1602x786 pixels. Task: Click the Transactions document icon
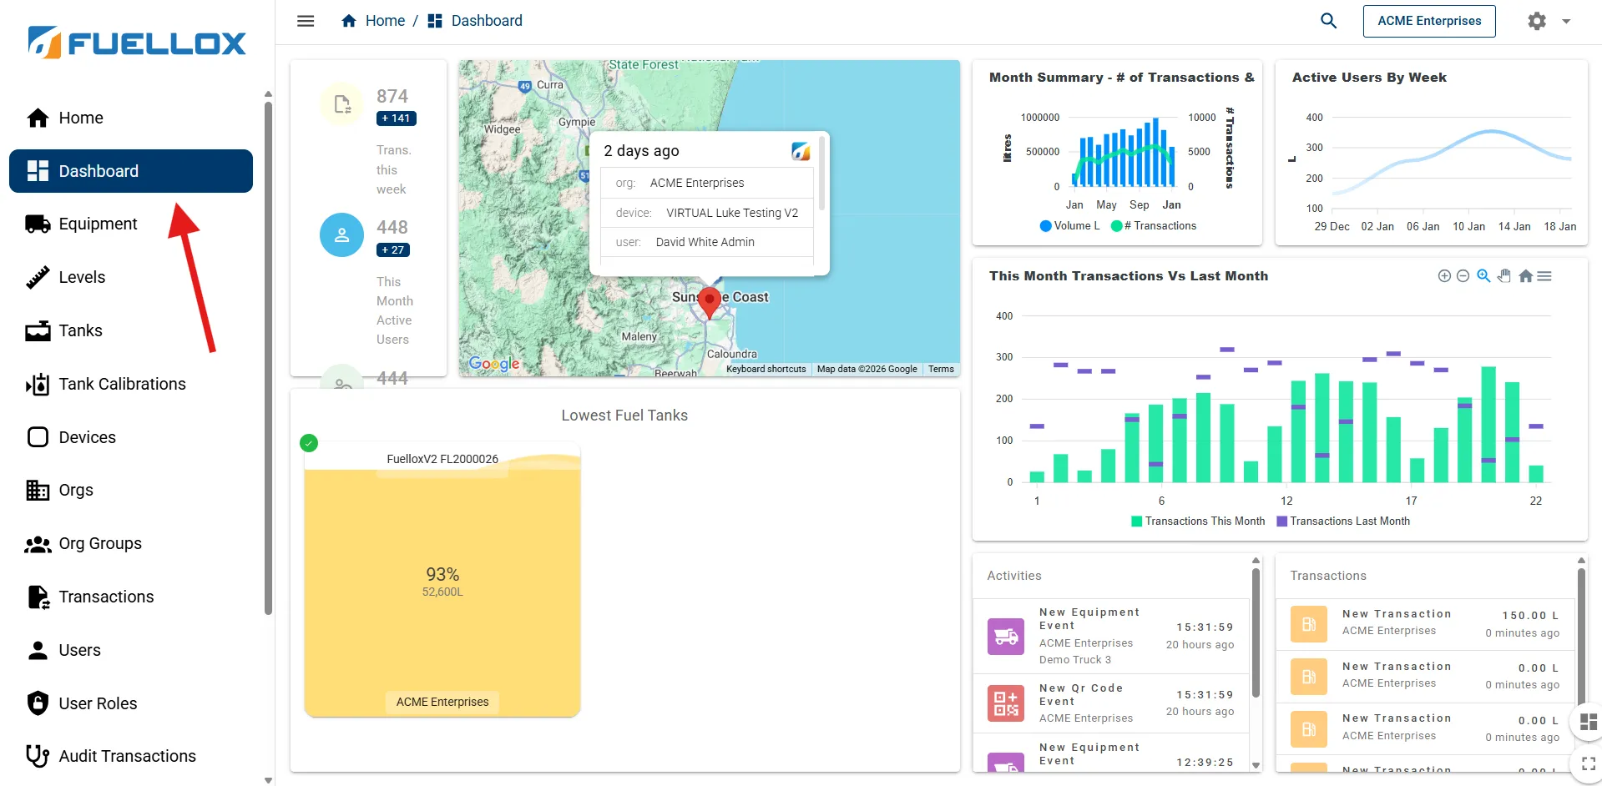(38, 597)
